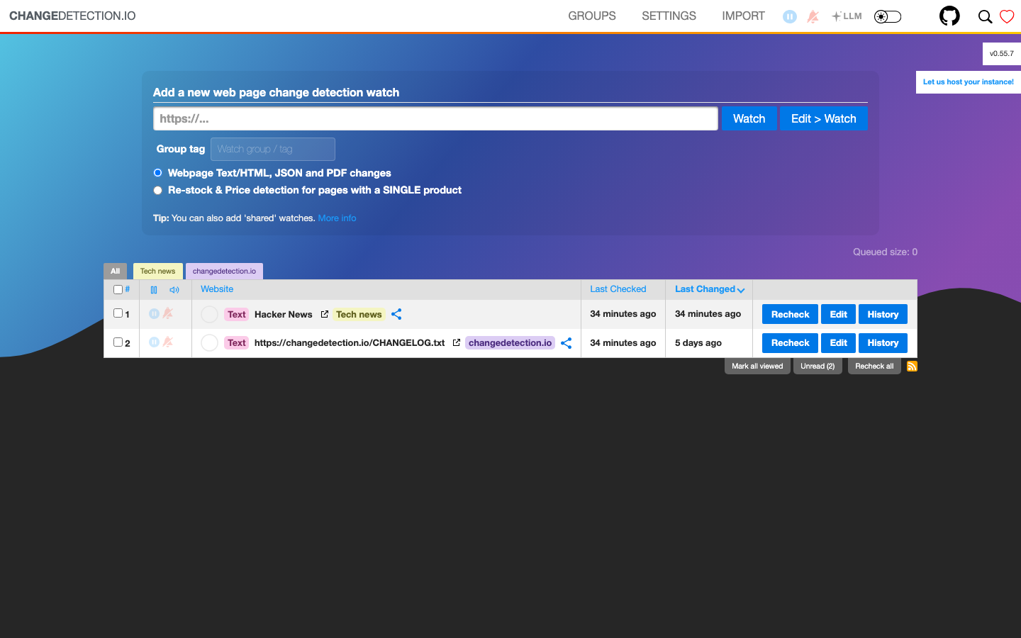The width and height of the screenshot is (1021, 638).
Task: Open Hacker News external link icon
Action: (325, 314)
